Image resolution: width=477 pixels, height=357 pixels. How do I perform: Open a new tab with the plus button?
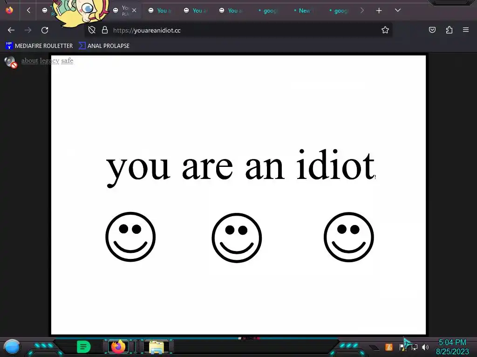pyautogui.click(x=379, y=11)
